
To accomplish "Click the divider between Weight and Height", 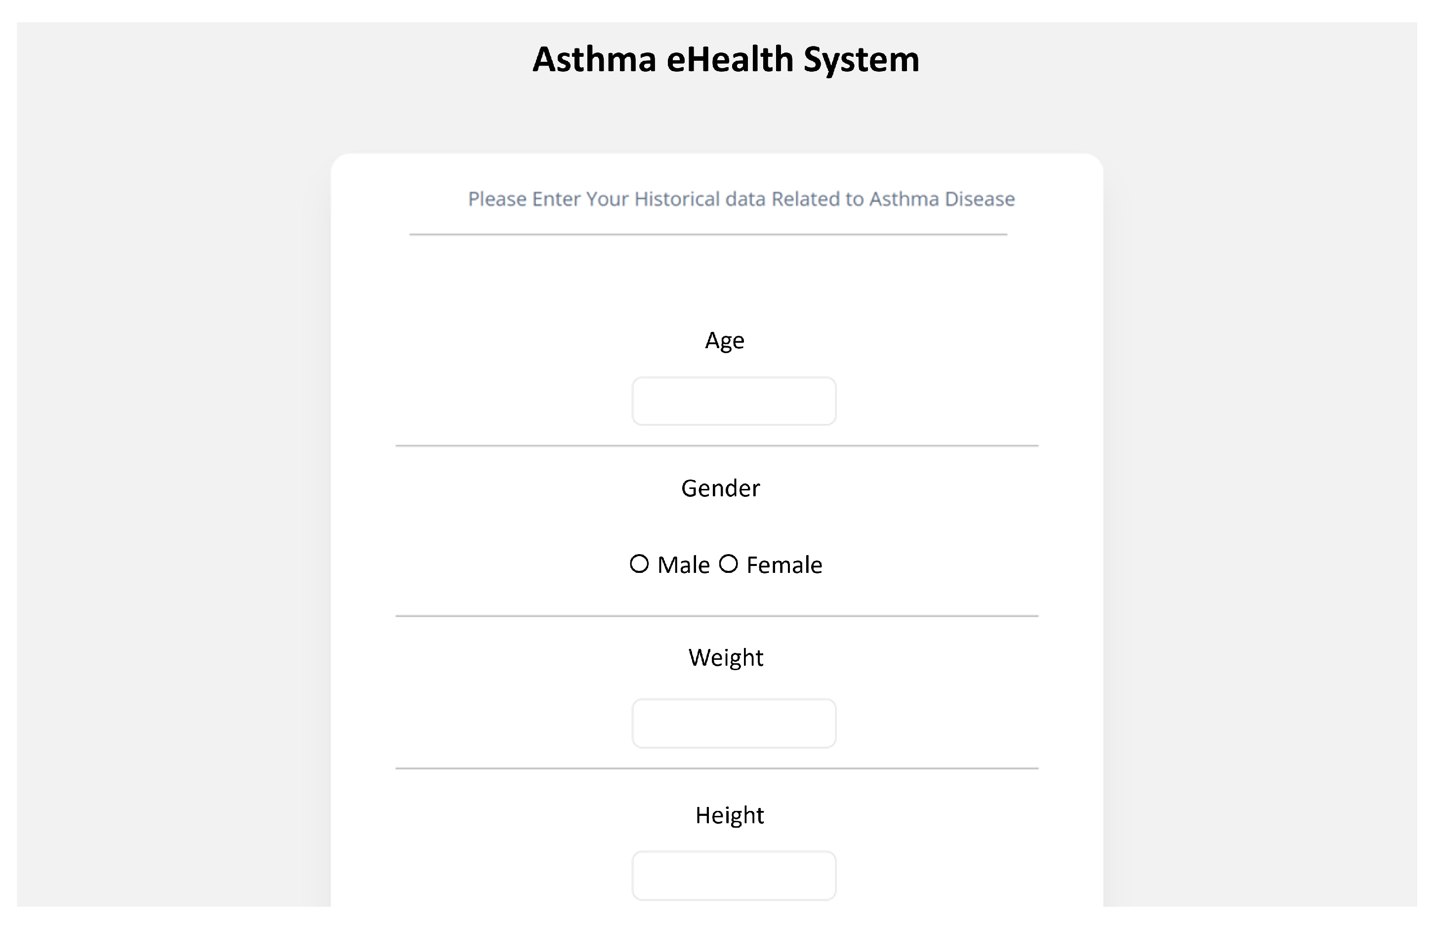I will tap(717, 768).
